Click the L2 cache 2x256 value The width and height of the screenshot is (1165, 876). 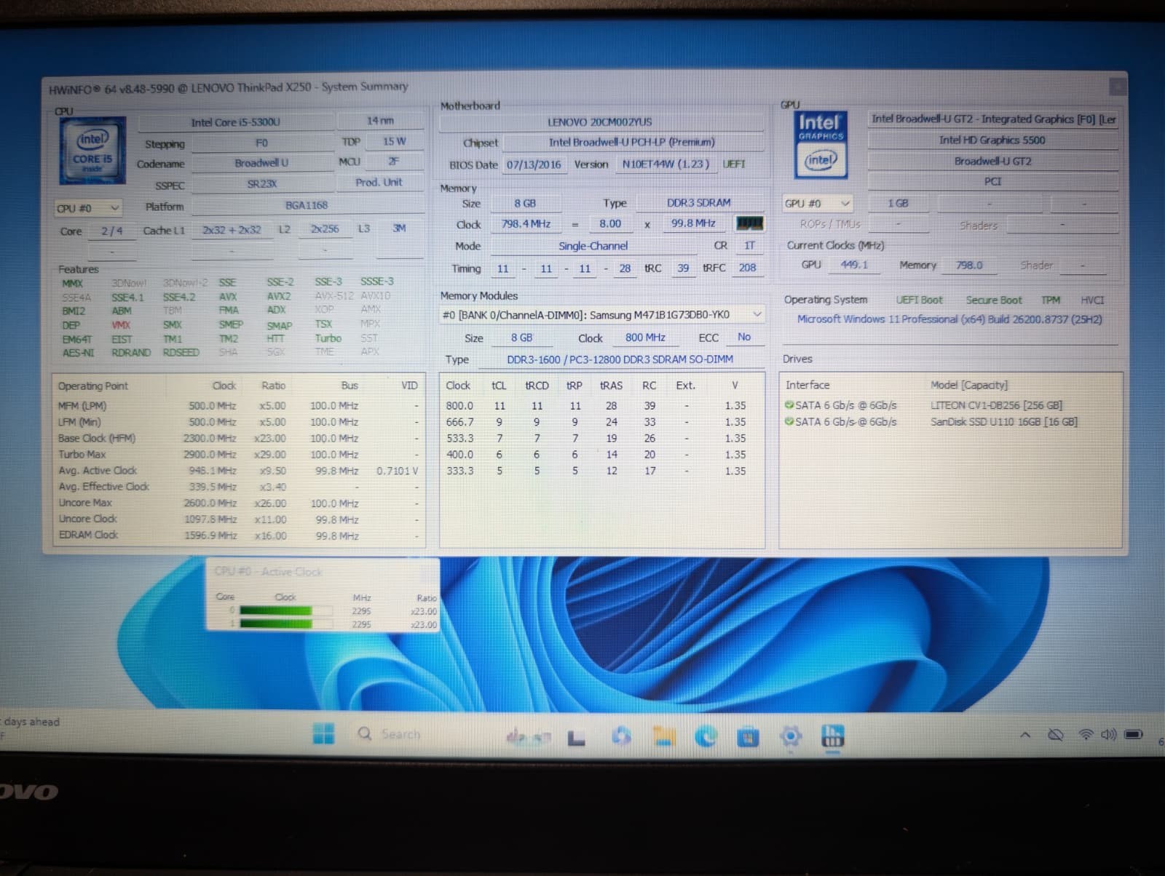point(325,228)
